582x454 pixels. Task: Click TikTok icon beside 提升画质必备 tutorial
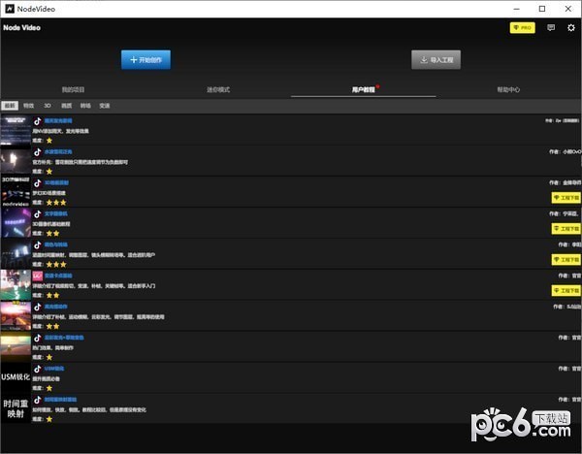[38, 369]
